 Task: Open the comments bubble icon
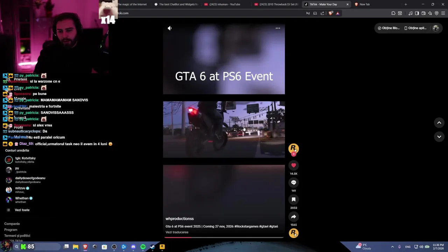pos(294,182)
